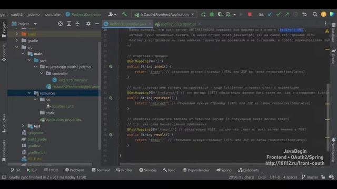Collapse the main folder
337x189 pixels.
(x=23, y=54)
